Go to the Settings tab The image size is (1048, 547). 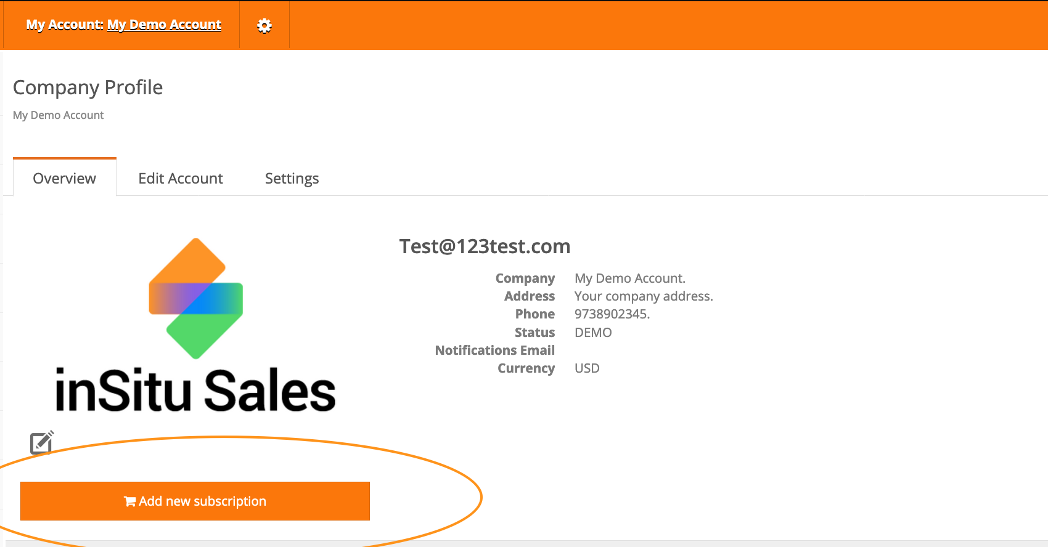tap(292, 179)
